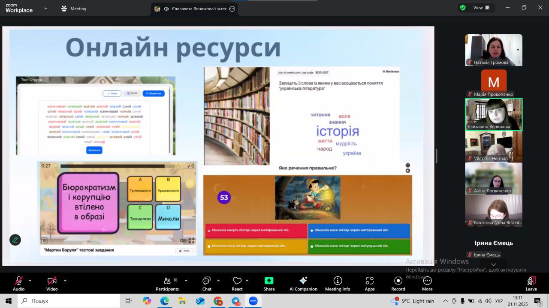Switch to the Meeting tab

(x=74, y=9)
